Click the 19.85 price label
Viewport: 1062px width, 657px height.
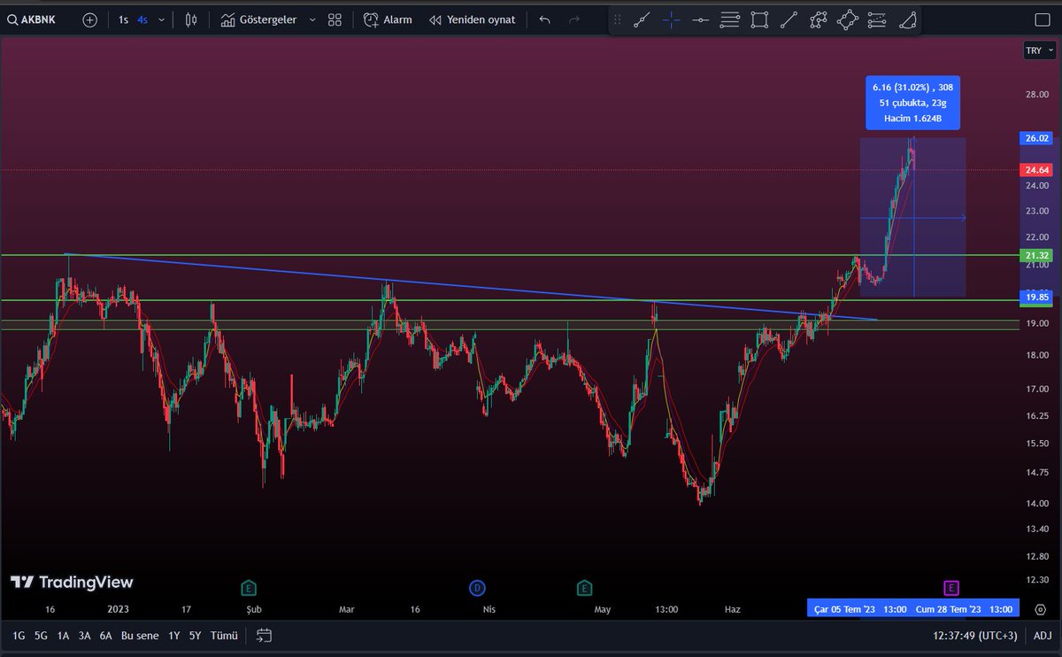tap(1036, 297)
